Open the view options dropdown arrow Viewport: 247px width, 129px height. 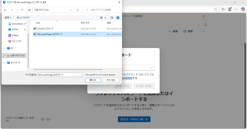click(x=105, y=18)
